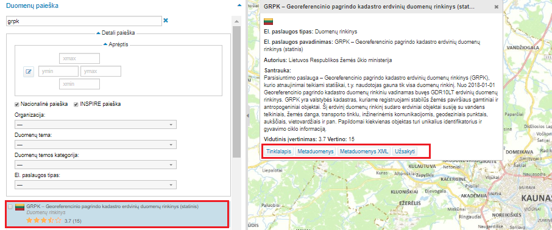
Task: Toggle the INSPIRE paieška checkbox
Action: click(76, 105)
